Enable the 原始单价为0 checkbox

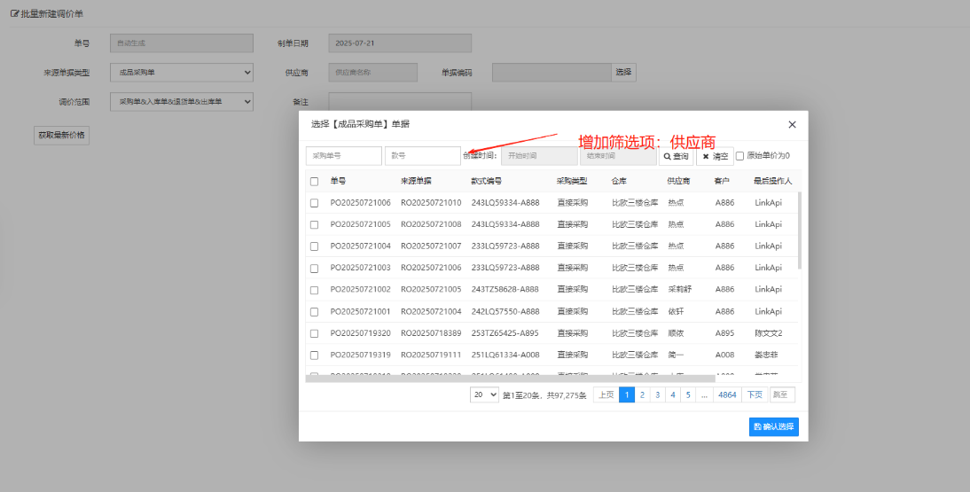click(x=740, y=156)
